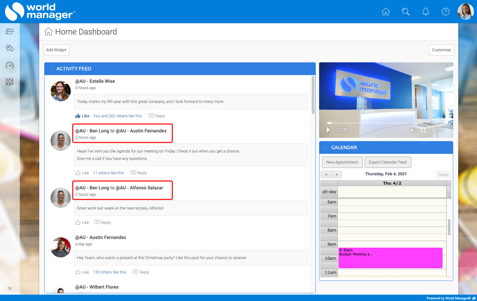The width and height of the screenshot is (477, 301).
Task: Go to next day in calendar
Action: coord(337,174)
